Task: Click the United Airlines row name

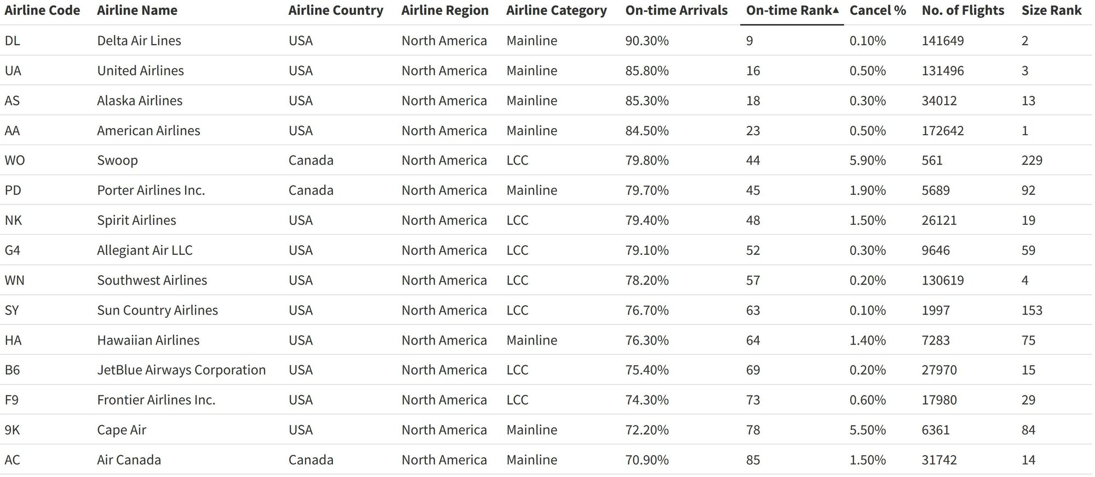Action: point(140,71)
